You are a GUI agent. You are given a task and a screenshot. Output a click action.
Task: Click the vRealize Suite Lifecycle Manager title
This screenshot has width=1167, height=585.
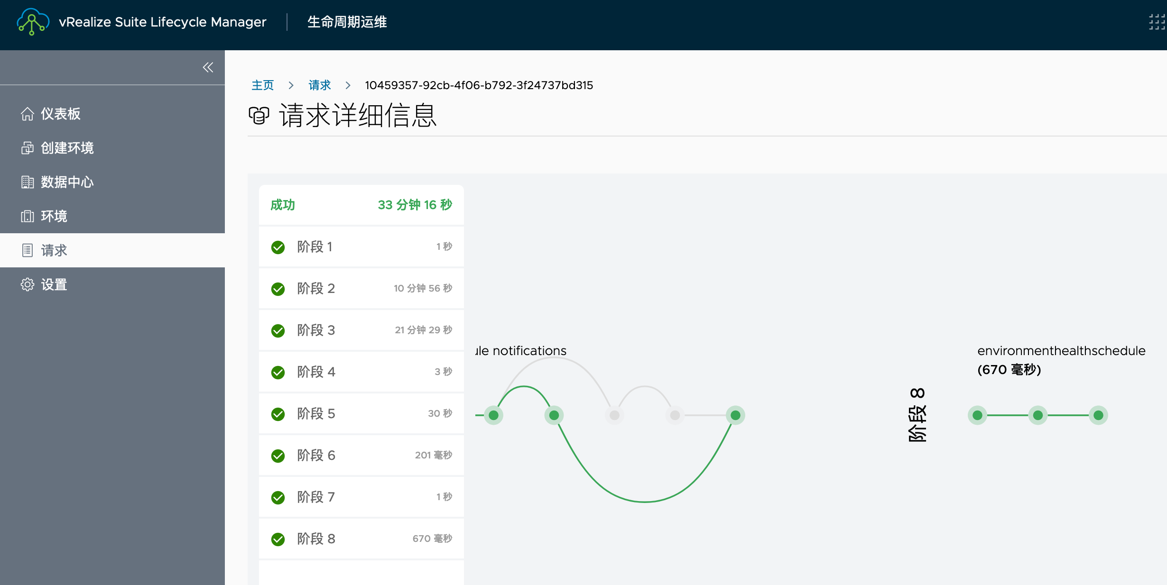point(162,22)
